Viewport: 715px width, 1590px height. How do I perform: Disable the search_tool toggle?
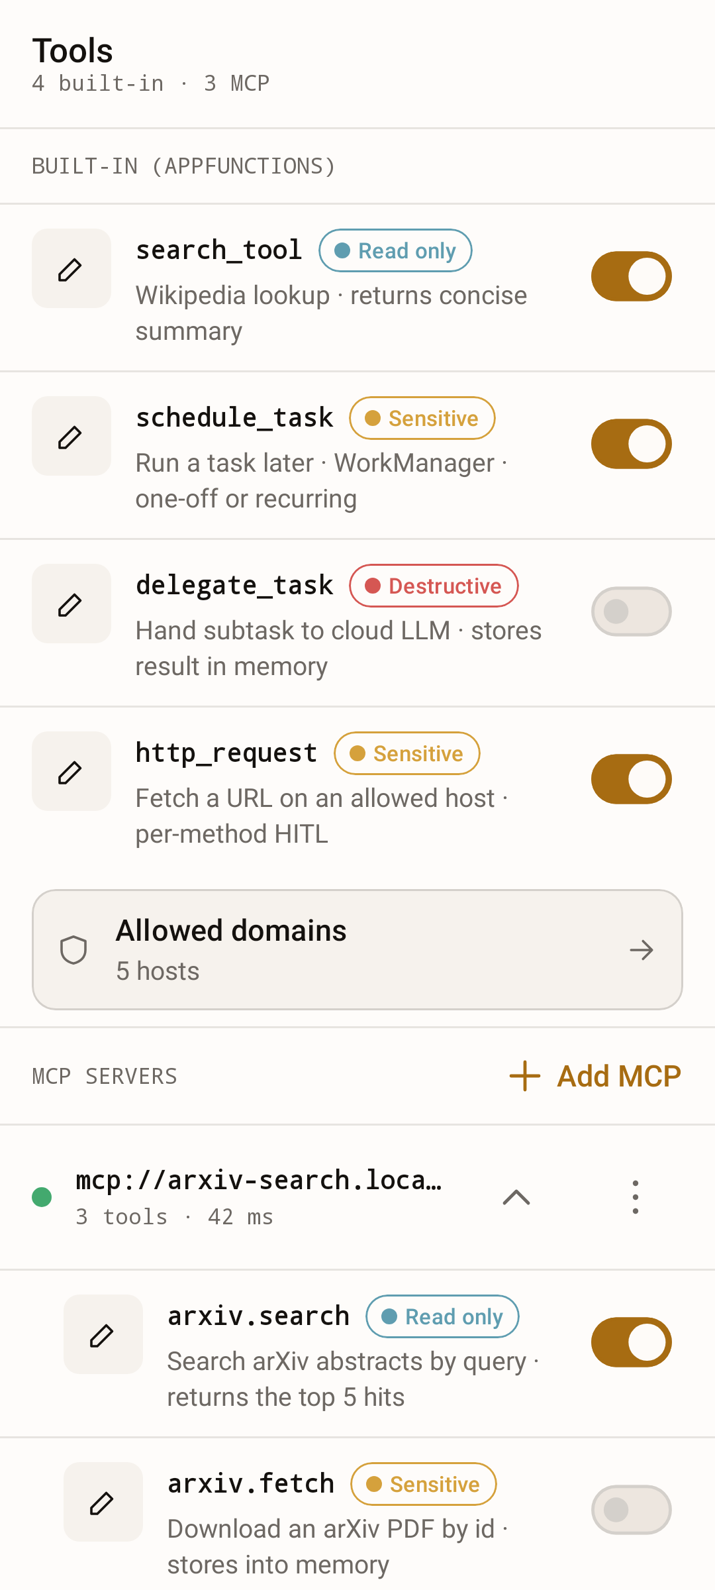tap(632, 276)
